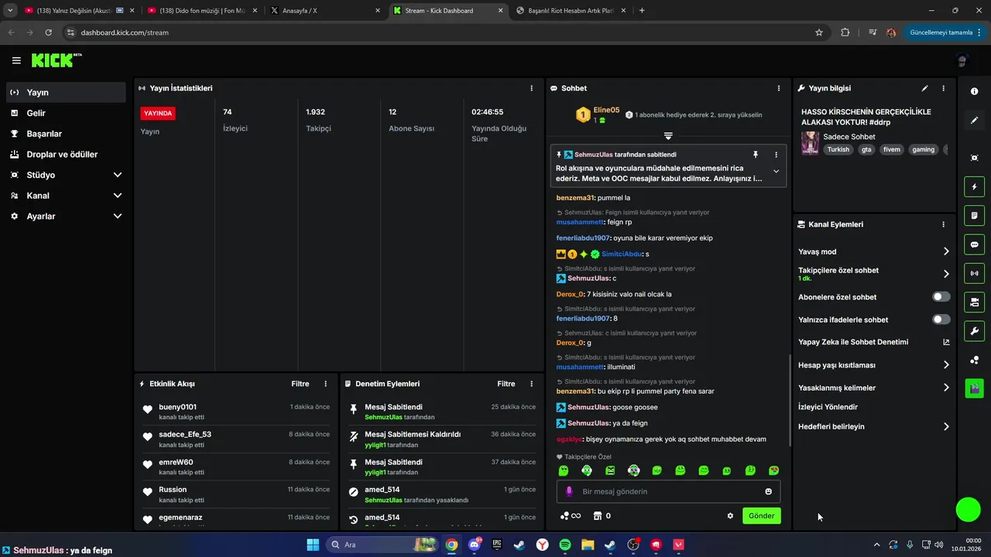The image size is (991, 557).
Task: Click the Turkish stream tag
Action: click(838, 149)
